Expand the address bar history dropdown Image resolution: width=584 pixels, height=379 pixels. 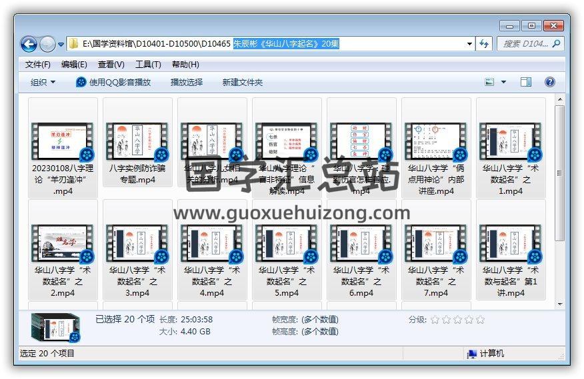pos(469,43)
